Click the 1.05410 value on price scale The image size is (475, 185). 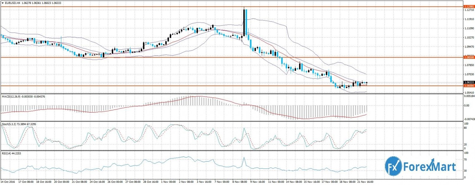tap(468, 93)
